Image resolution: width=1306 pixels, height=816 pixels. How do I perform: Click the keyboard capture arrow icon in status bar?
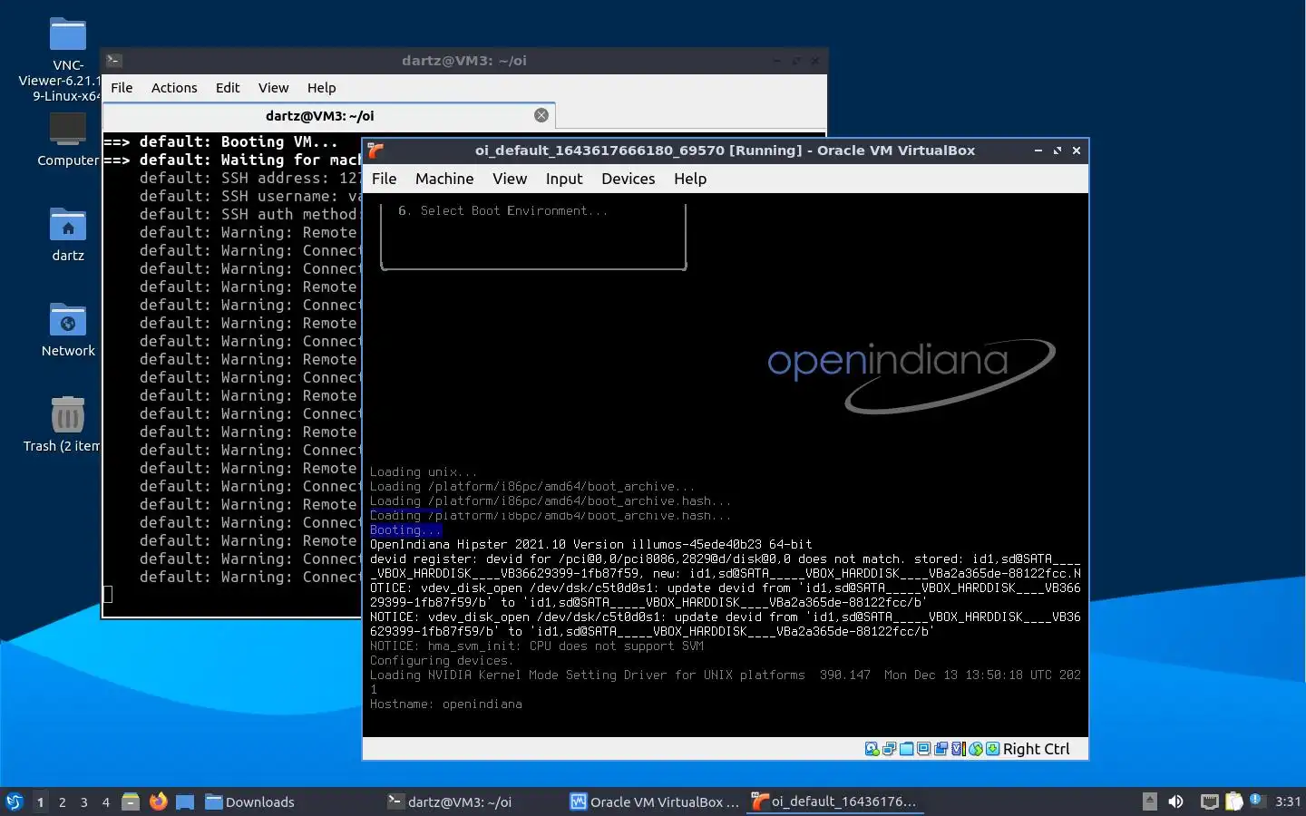(x=993, y=749)
